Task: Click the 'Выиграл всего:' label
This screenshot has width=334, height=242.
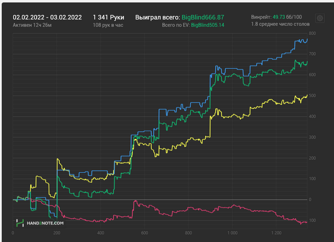Action: pos(157,17)
